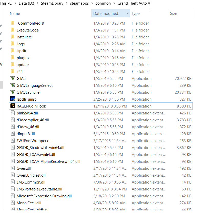Select the GTA5 application icon

tap(13, 78)
